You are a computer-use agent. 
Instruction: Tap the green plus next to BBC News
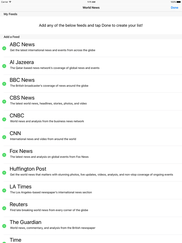click(x=4, y=84)
